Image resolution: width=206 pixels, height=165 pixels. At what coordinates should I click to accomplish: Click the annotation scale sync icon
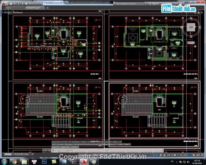coord(164,155)
